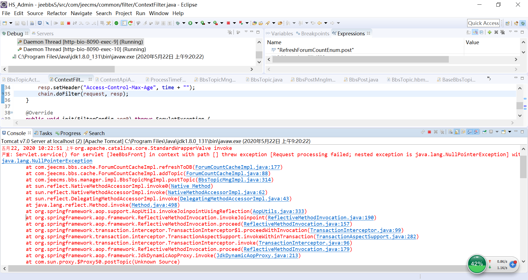Toggle Scroll Lock in the Console toolbar
Image resolution: width=528 pixels, height=280 pixels.
[457, 132]
